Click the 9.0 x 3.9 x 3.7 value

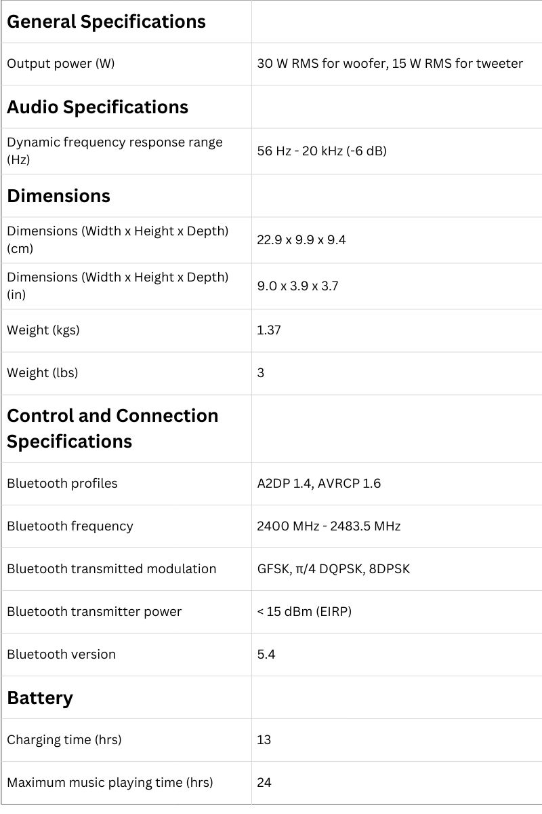[x=297, y=286]
